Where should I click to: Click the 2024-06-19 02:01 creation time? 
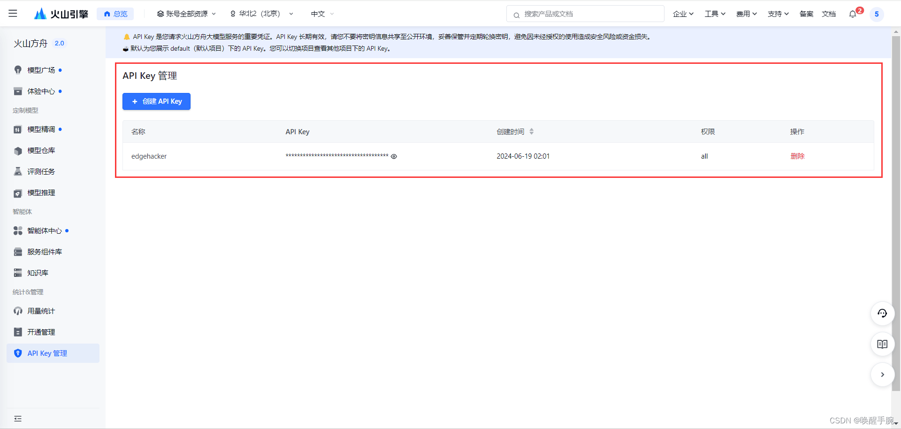523,156
